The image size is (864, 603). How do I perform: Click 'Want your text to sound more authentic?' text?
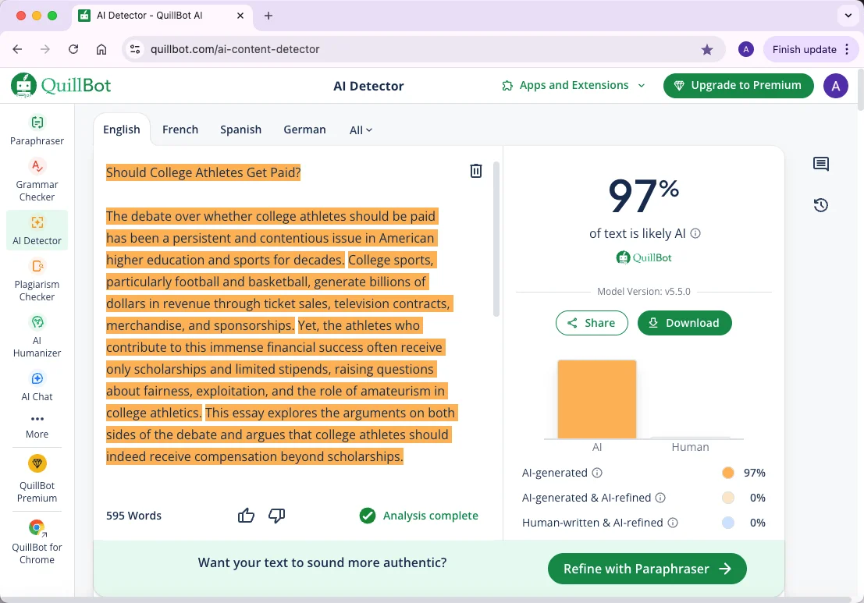(322, 562)
